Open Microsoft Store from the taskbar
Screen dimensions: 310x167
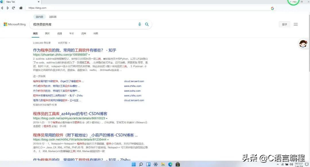tap(177, 164)
